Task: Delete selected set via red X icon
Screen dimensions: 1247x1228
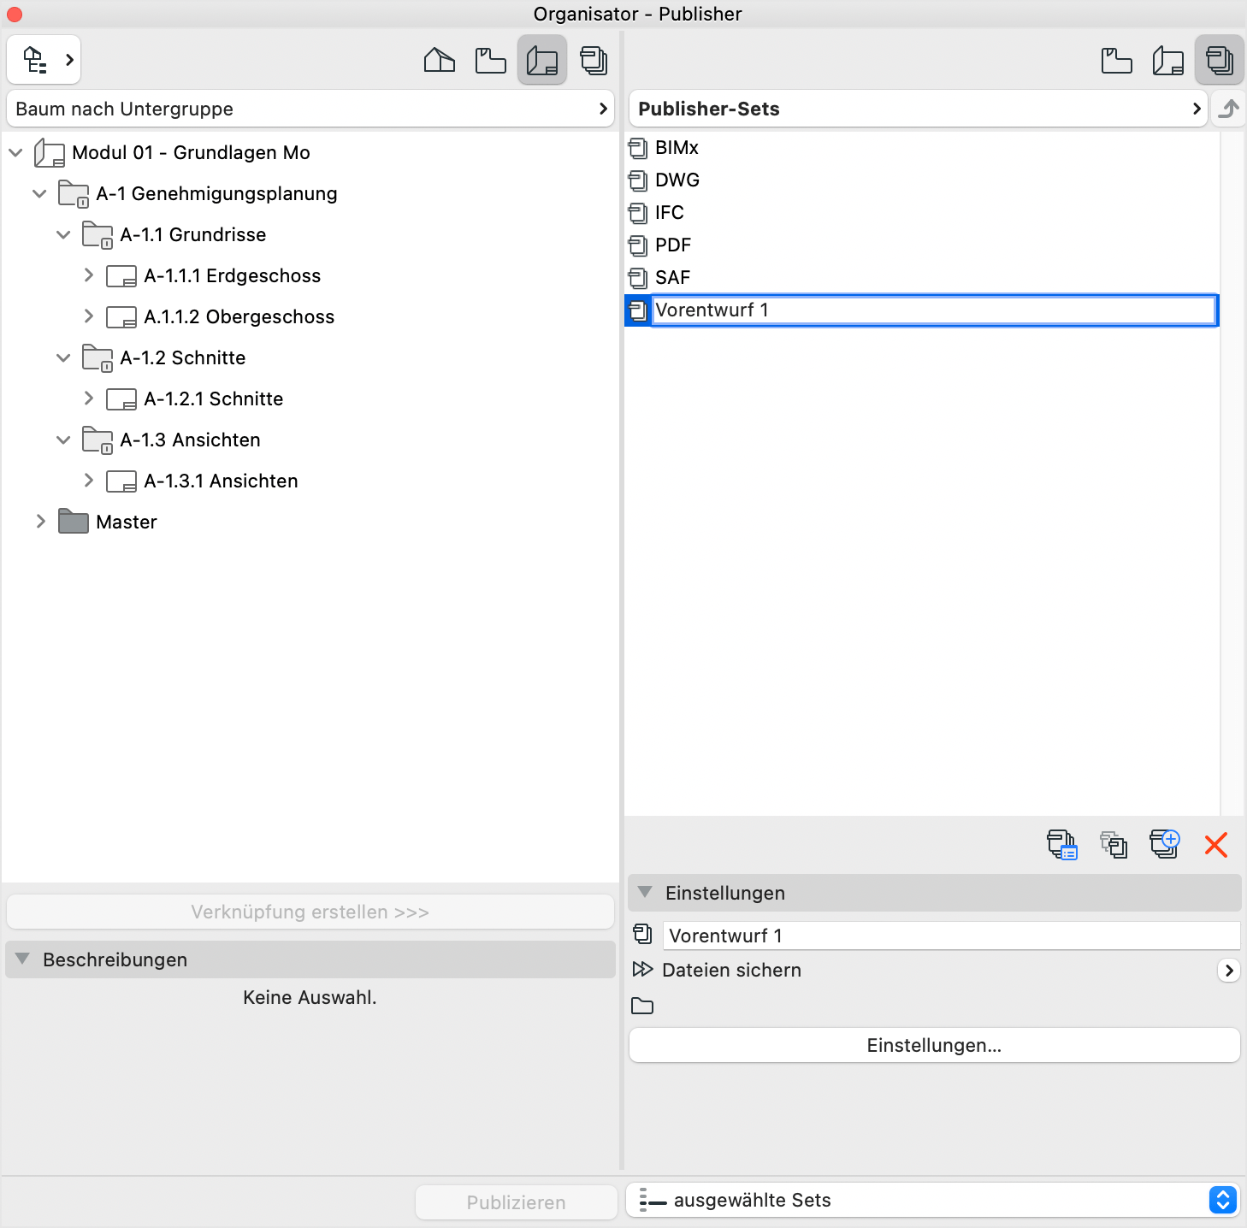Action: tap(1215, 845)
